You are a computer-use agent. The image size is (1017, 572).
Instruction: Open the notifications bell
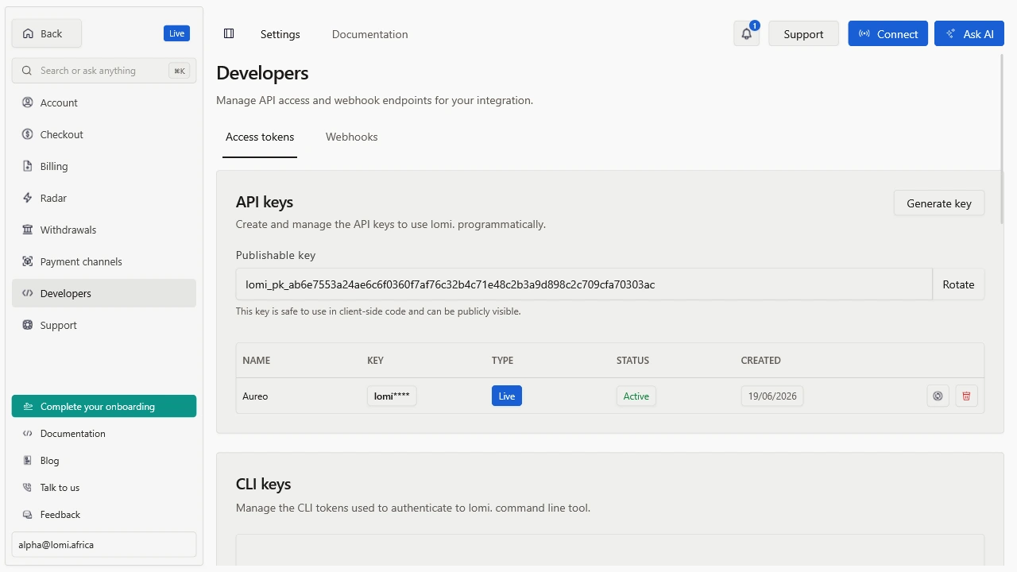[746, 33]
